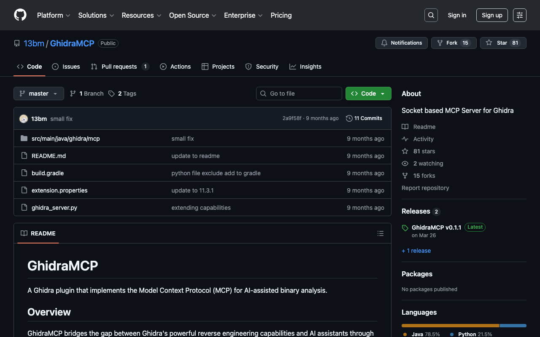Switch to the Pull requests tab

[119, 67]
